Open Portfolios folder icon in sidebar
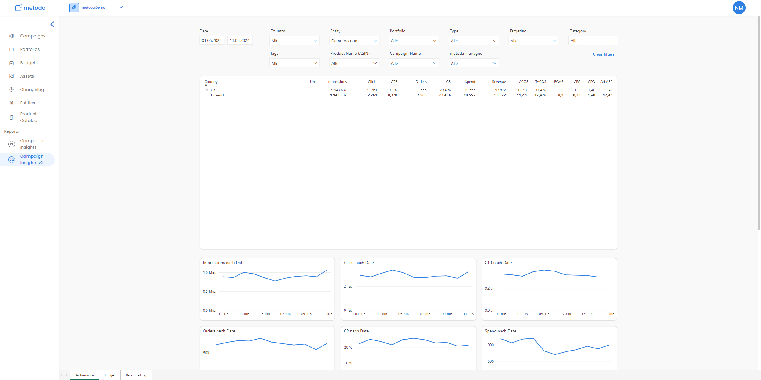This screenshot has height=380, width=761. pyautogui.click(x=12, y=49)
